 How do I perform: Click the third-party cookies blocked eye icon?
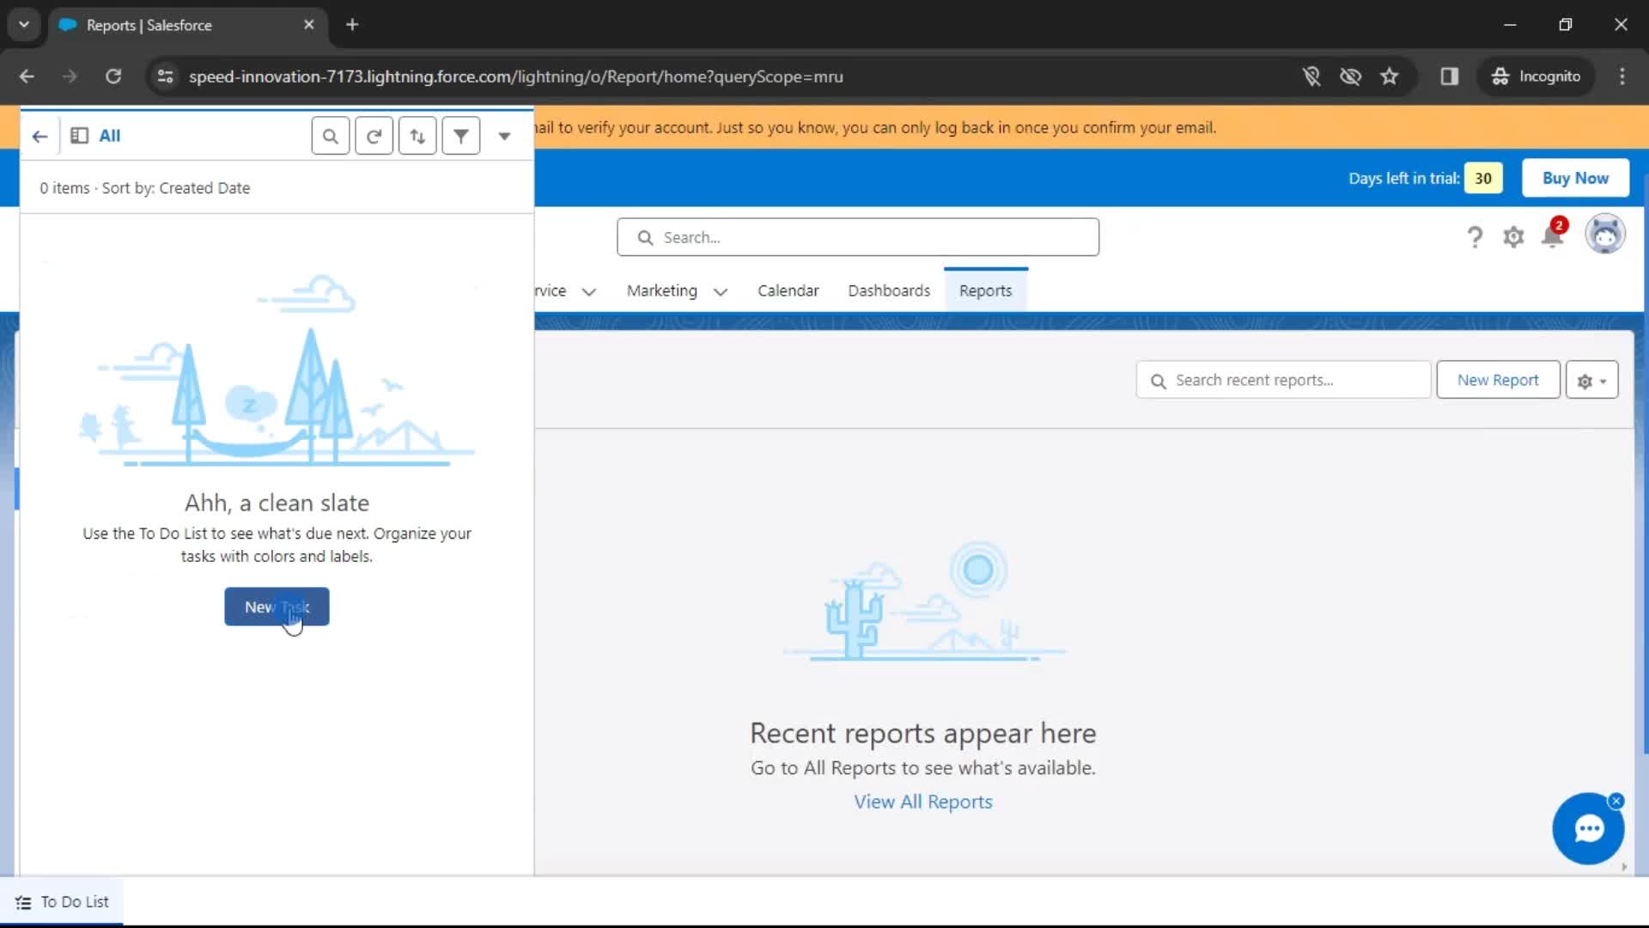(x=1351, y=76)
